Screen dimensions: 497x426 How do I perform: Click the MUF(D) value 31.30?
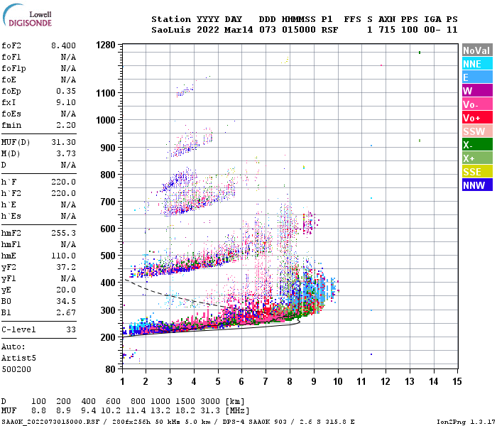point(64,142)
